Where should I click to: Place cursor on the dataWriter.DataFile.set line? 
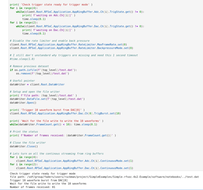click(x=47, y=99)
